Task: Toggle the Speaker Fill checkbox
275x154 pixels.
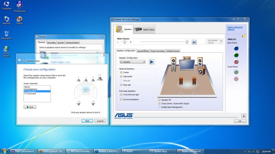Action: (159, 100)
